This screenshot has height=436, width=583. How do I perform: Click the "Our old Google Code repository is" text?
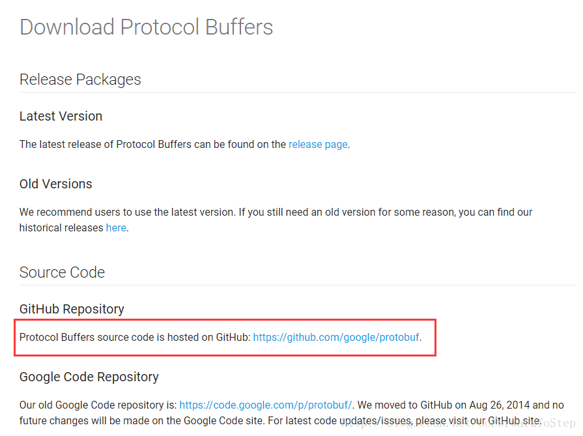click(98, 405)
